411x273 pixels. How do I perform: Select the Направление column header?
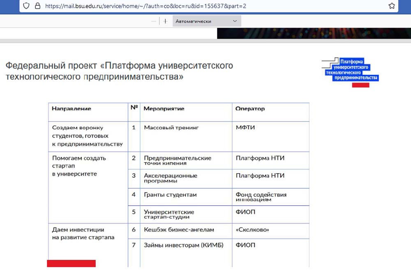[x=72, y=109]
